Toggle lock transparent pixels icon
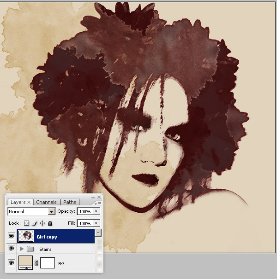Viewport: 277px width, 279px height. (26, 223)
